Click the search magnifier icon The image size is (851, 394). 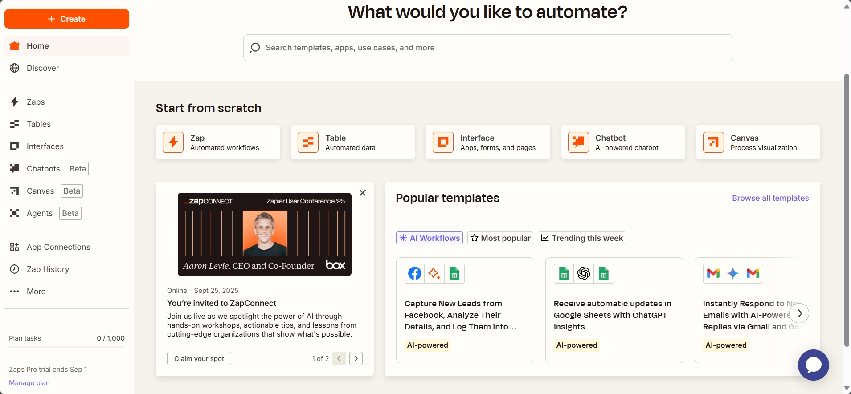[255, 48]
